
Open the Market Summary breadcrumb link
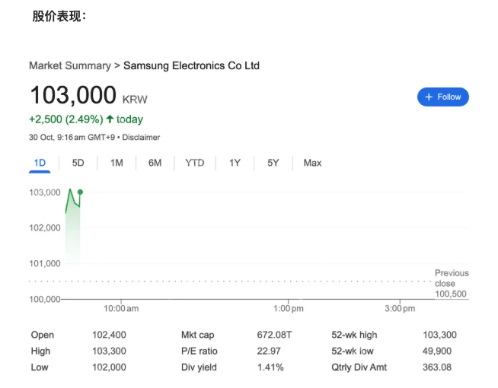tap(69, 65)
